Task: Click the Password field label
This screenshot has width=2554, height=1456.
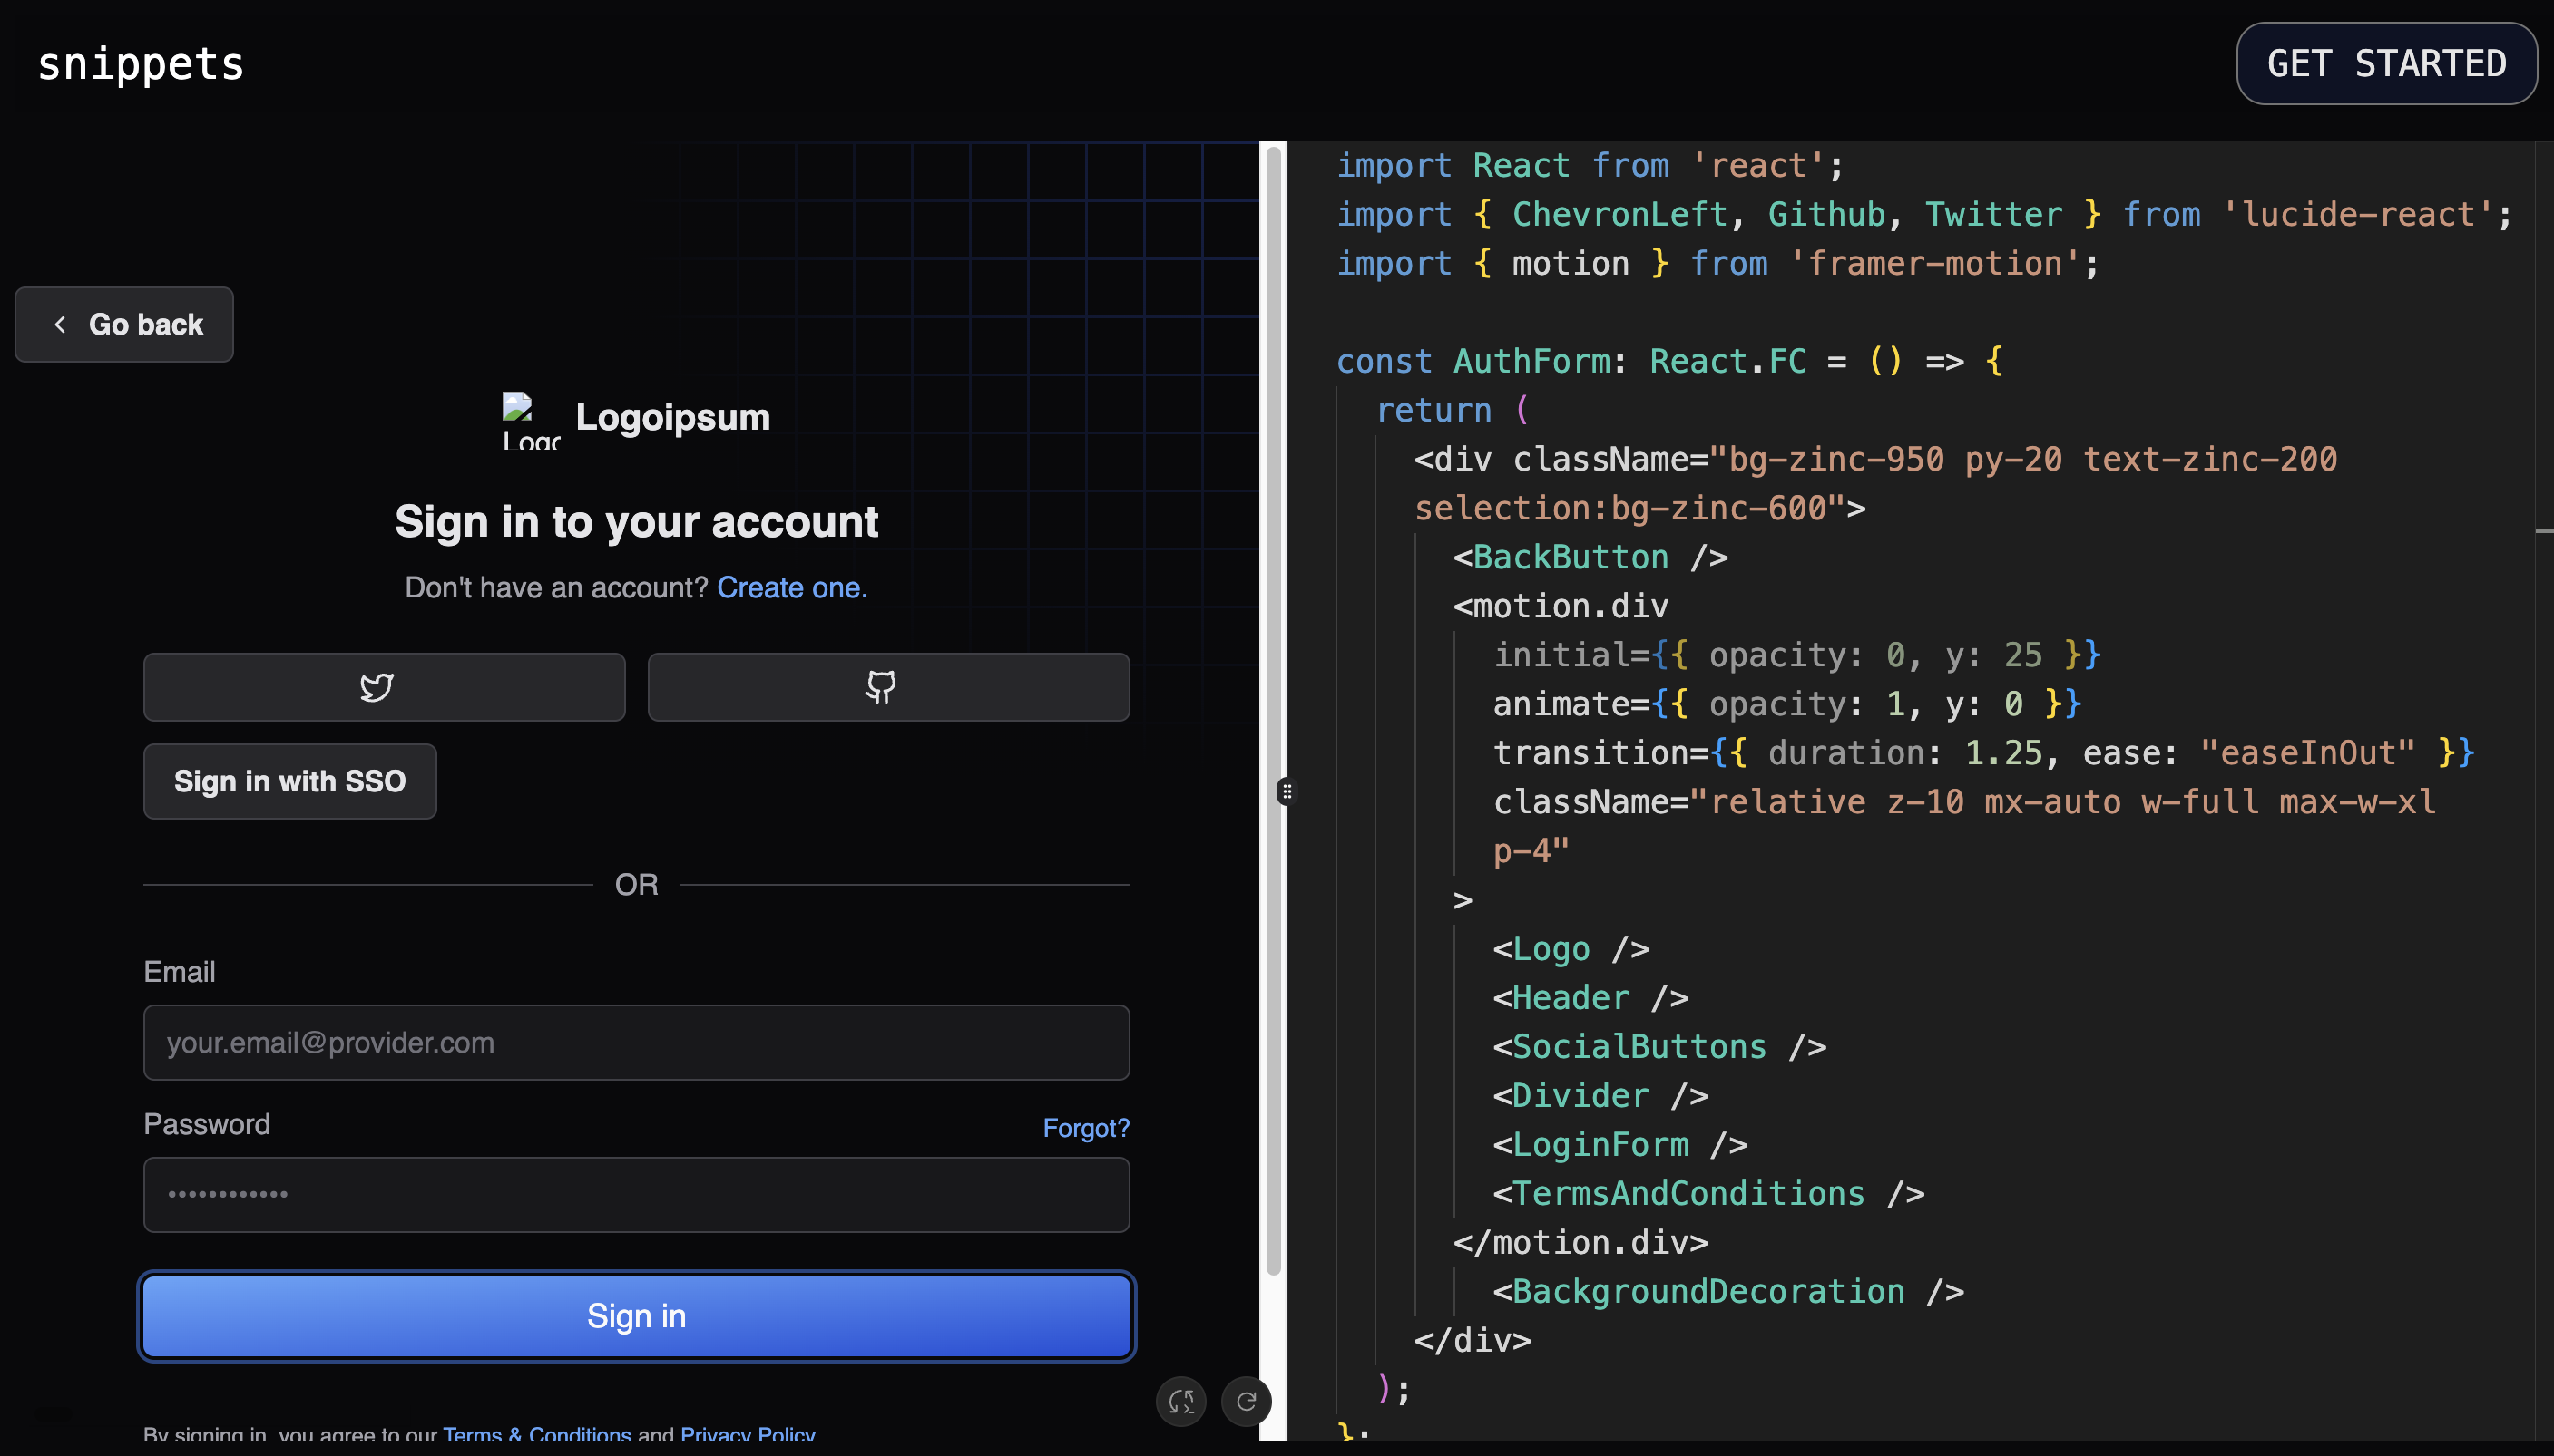Action: point(206,1123)
